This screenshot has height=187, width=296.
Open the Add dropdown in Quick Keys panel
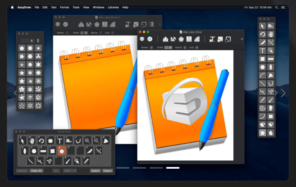point(70,171)
